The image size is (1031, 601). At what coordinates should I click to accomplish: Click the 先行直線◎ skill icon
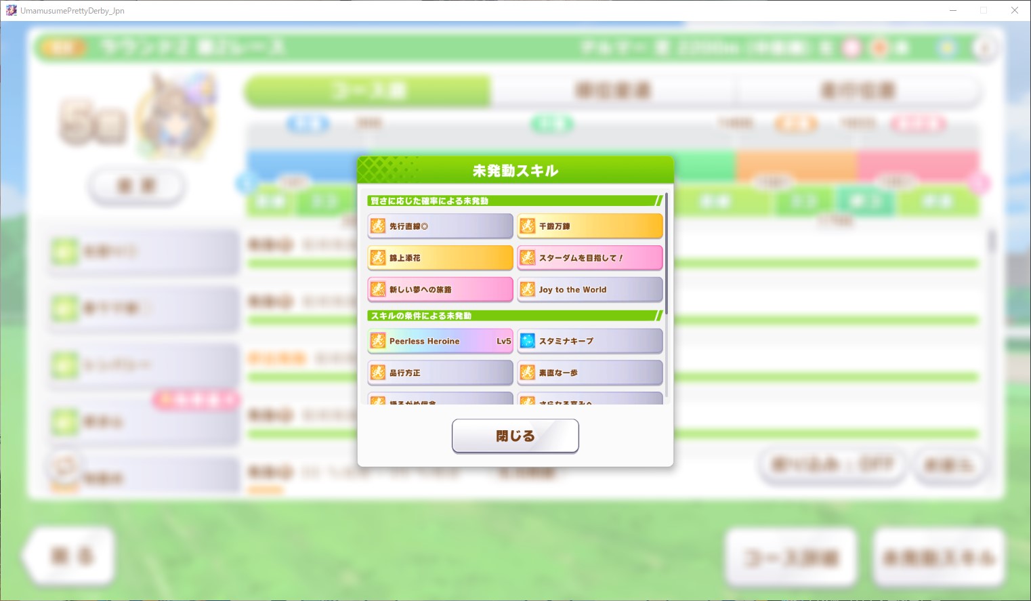(378, 226)
